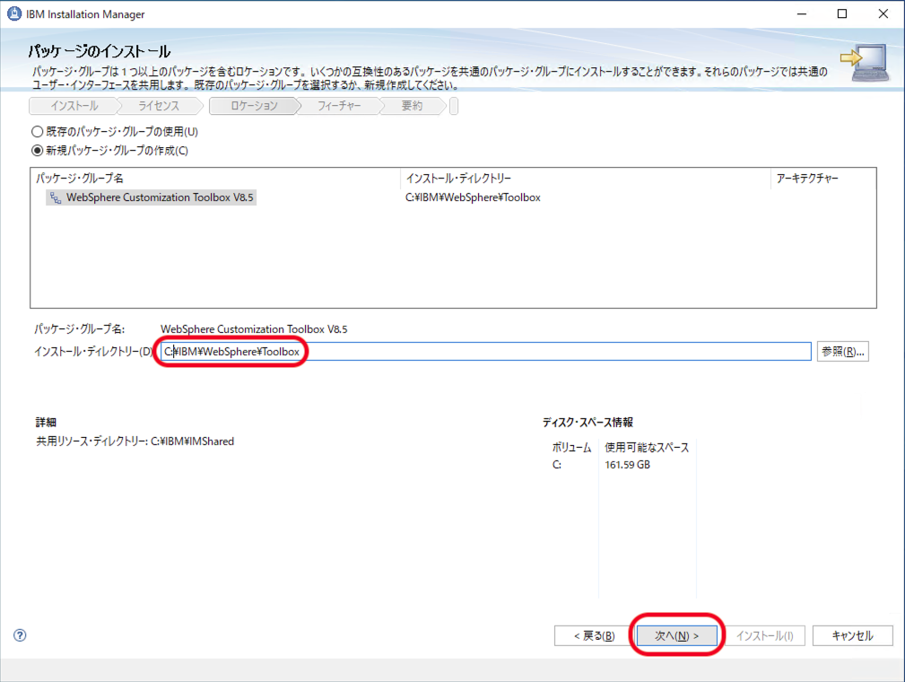The image size is (905, 682).
Task: Click the IBM Installation Manager title icon
Action: pyautogui.click(x=13, y=13)
